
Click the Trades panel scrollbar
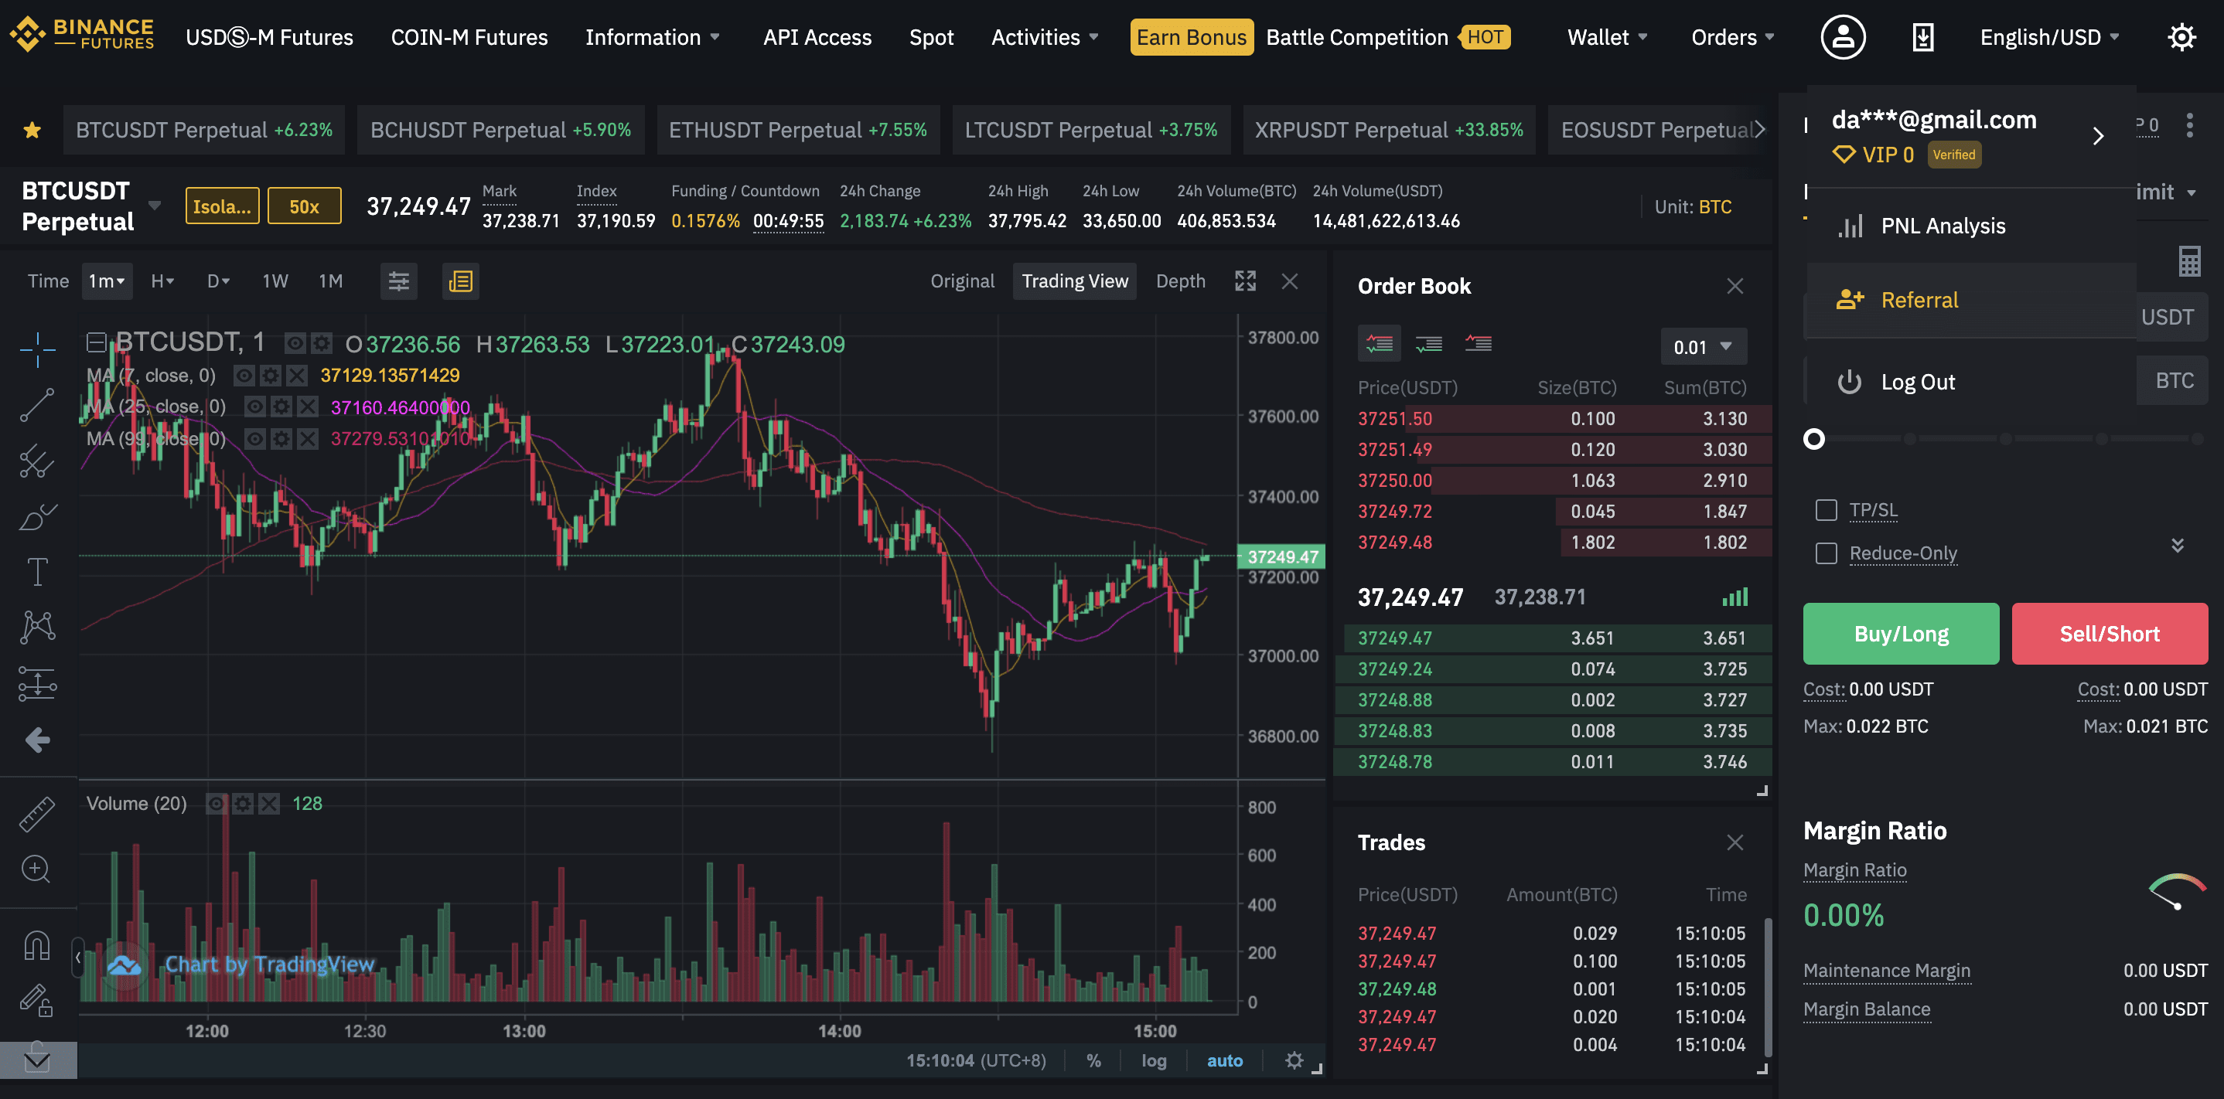tap(1767, 988)
